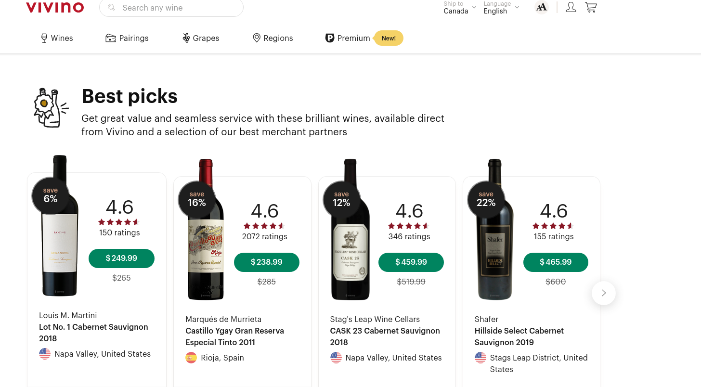Open the Pairings menu
701x387 pixels.
tap(127, 38)
